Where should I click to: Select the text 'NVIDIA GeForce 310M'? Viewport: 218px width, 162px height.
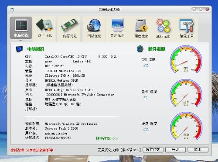pyautogui.click(x=61, y=80)
